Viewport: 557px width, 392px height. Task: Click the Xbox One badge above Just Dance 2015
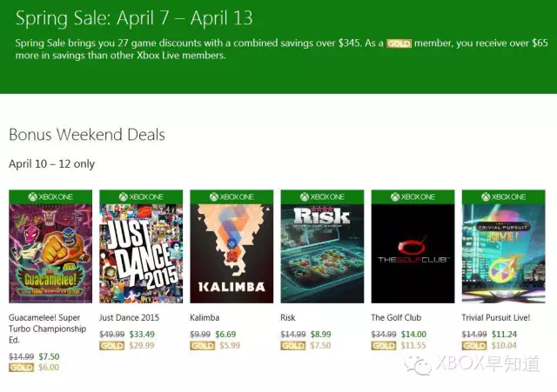[x=141, y=197]
